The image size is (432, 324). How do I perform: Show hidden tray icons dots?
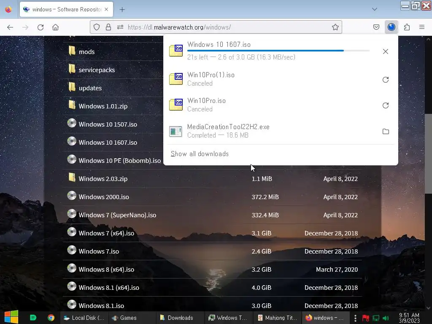click(x=355, y=318)
